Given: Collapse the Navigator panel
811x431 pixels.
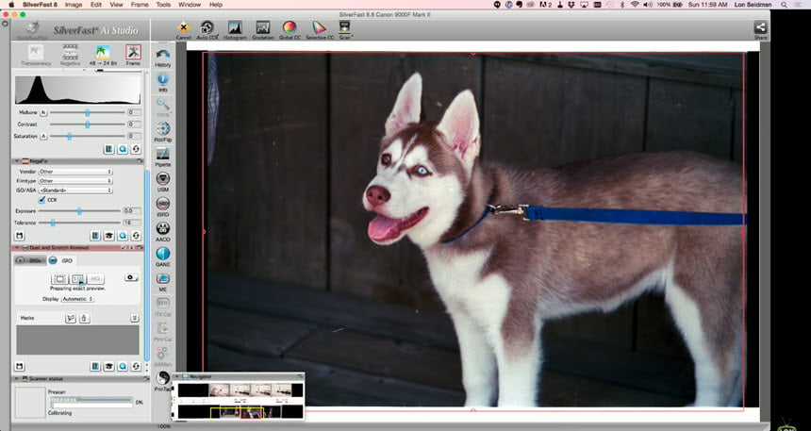Looking at the screenshot, I should coord(177,376).
